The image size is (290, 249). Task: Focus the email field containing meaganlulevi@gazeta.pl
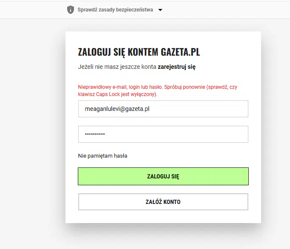tap(163, 109)
